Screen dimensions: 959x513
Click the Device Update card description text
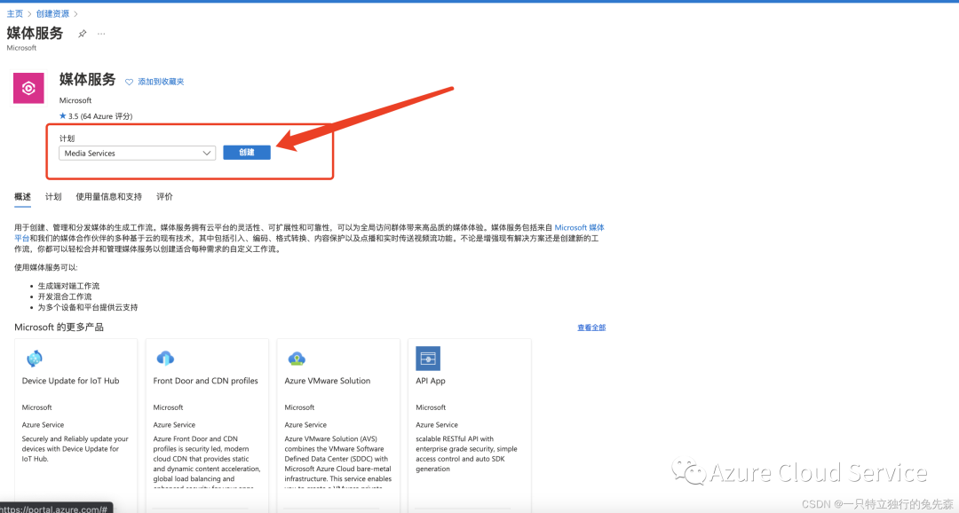(75, 449)
